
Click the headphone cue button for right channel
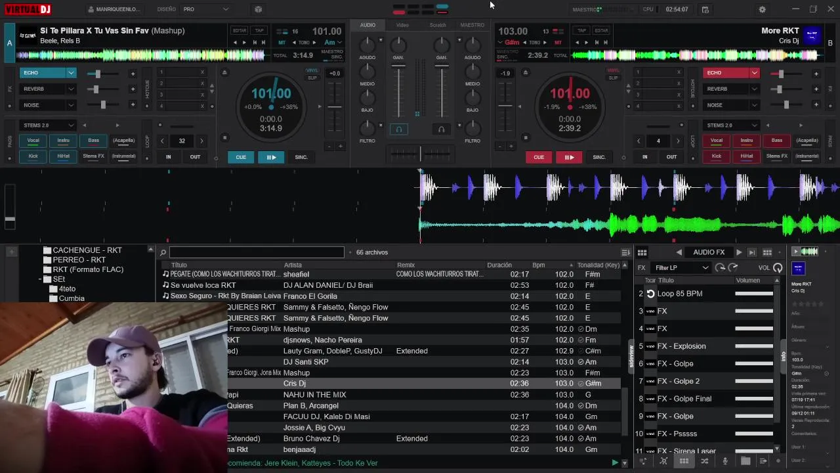(x=442, y=129)
